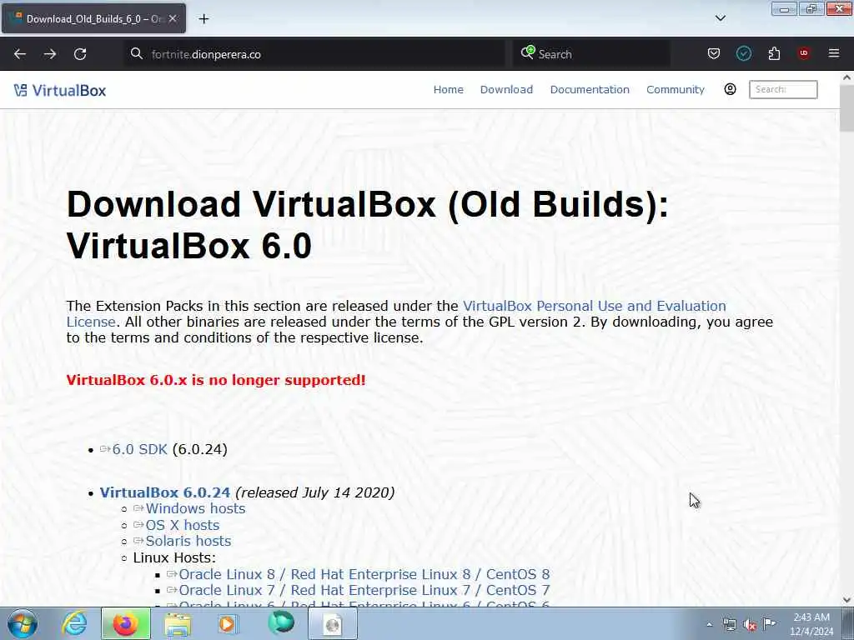Show hidden tray icons arrow

click(x=709, y=624)
